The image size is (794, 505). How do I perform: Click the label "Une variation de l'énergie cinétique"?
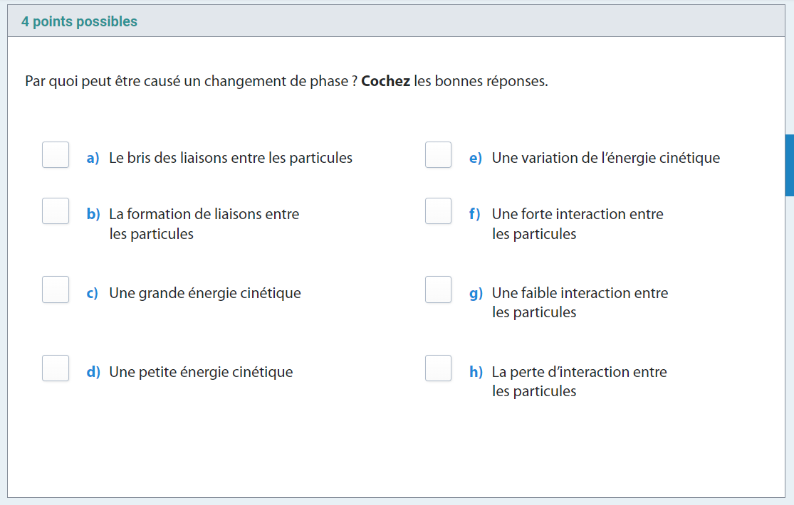tap(606, 158)
